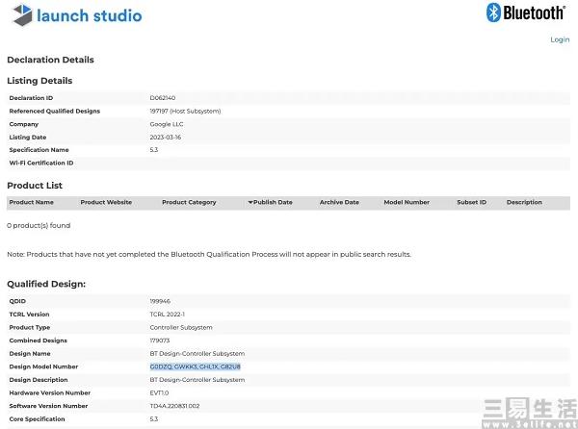Click the launch studio logo
Screen dimensions: 578x429
coord(77,15)
